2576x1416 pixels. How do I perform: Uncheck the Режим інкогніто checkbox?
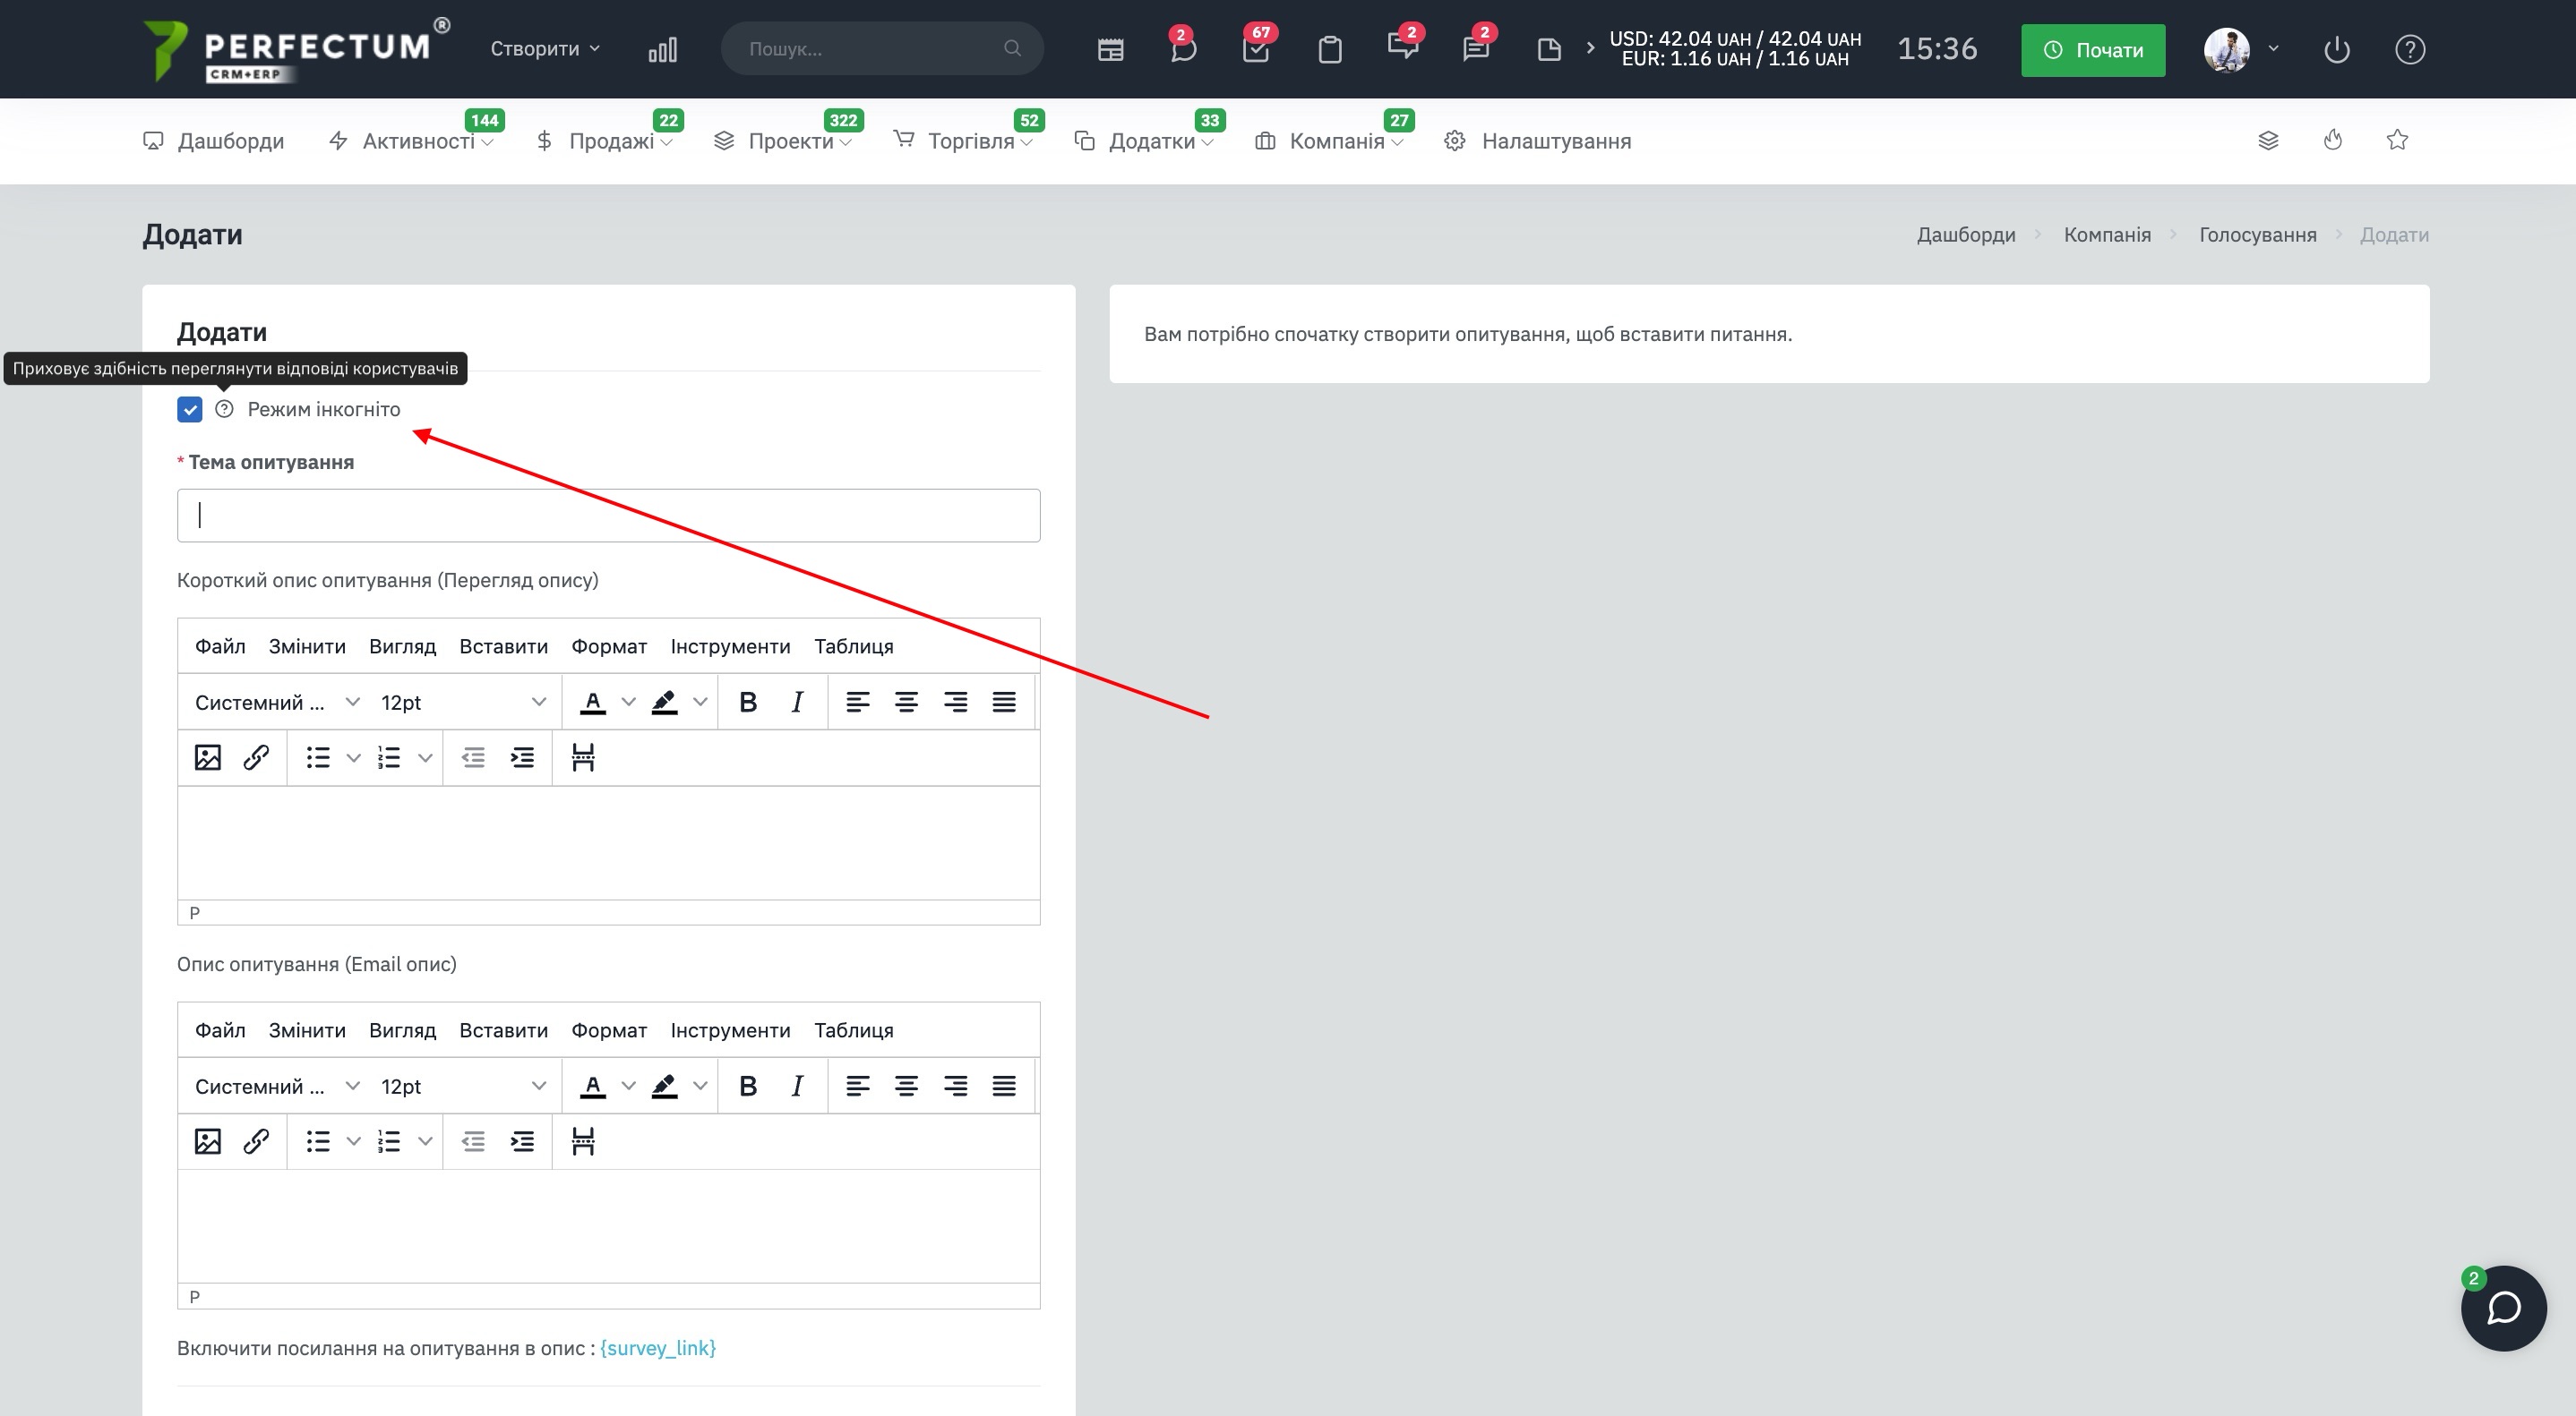[189, 410]
